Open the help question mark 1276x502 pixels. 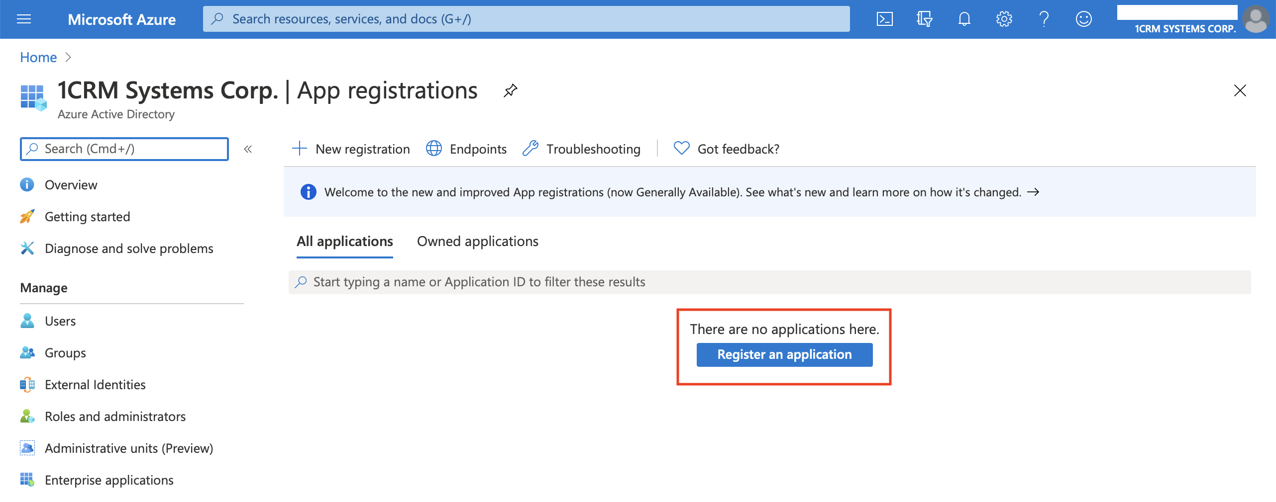coord(1044,19)
